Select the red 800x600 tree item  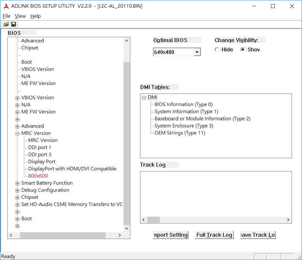[x=38, y=176]
